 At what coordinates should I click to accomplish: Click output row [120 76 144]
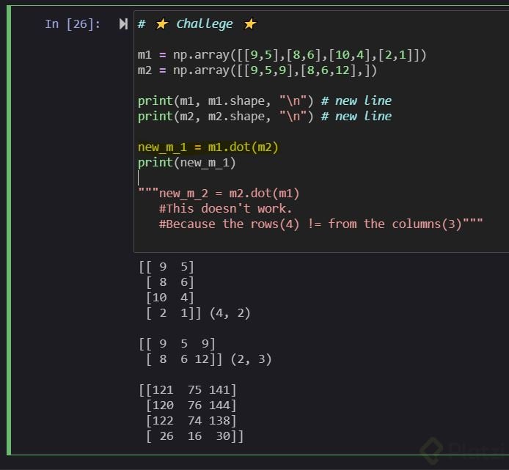[191, 405]
